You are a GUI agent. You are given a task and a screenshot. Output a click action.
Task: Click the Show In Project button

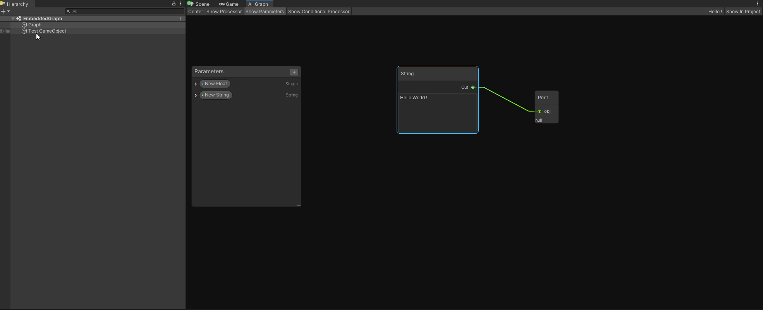click(743, 12)
